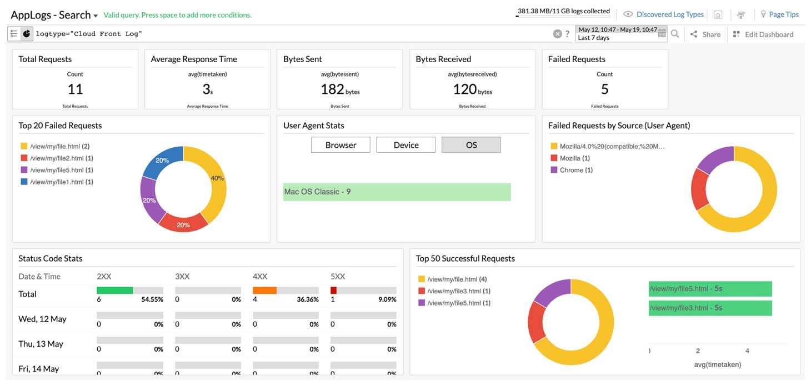The width and height of the screenshot is (811, 385).
Task: Click the signpost icon left of Page Tips
Action: (741, 14)
